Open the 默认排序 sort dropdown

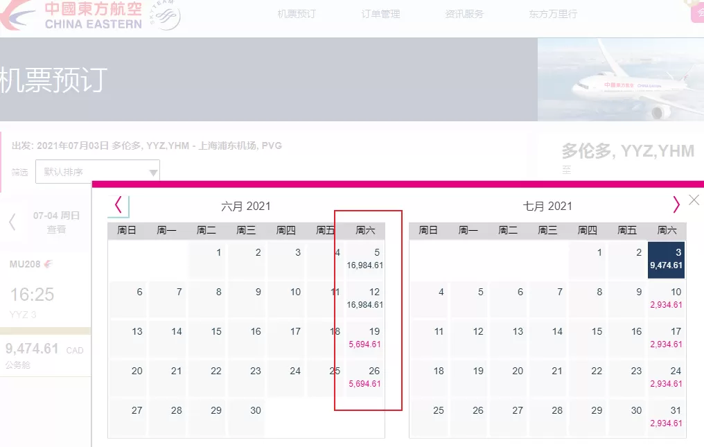[98, 172]
